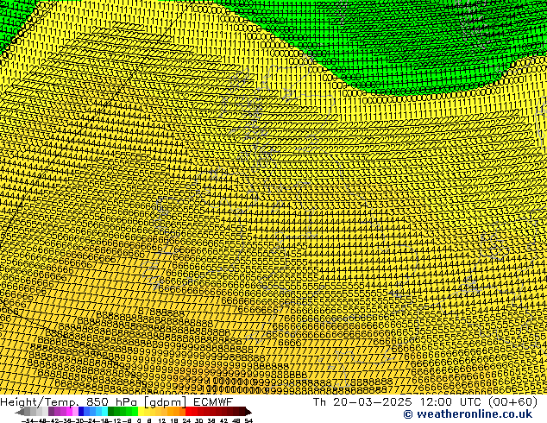The width and height of the screenshot is (547, 423).
Task: Pick the bright magenta legend swatch
Action: click(x=69, y=411)
